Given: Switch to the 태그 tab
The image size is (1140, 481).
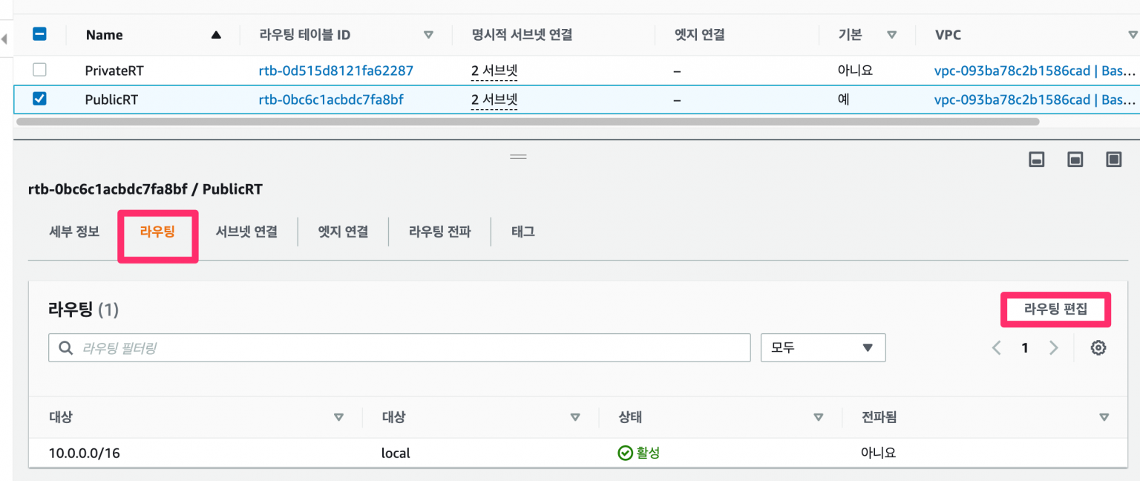Looking at the screenshot, I should pos(523,232).
